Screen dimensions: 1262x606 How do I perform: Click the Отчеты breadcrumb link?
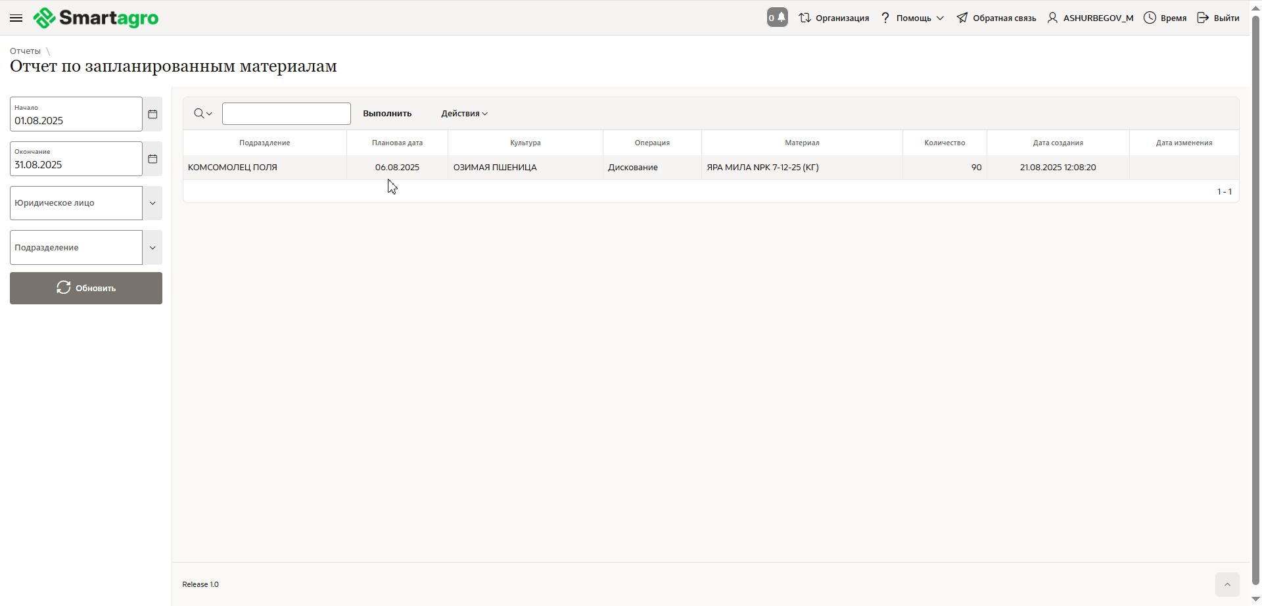[25, 51]
